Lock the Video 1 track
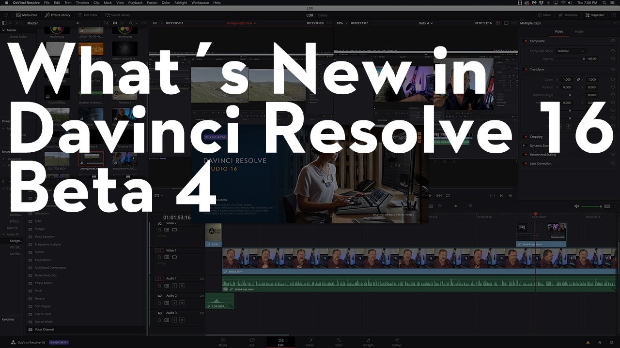The width and height of the screenshot is (620, 348). [158, 258]
